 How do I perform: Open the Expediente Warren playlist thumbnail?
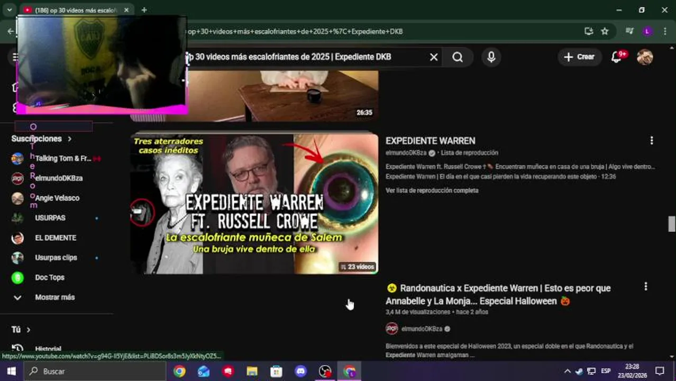pyautogui.click(x=254, y=204)
